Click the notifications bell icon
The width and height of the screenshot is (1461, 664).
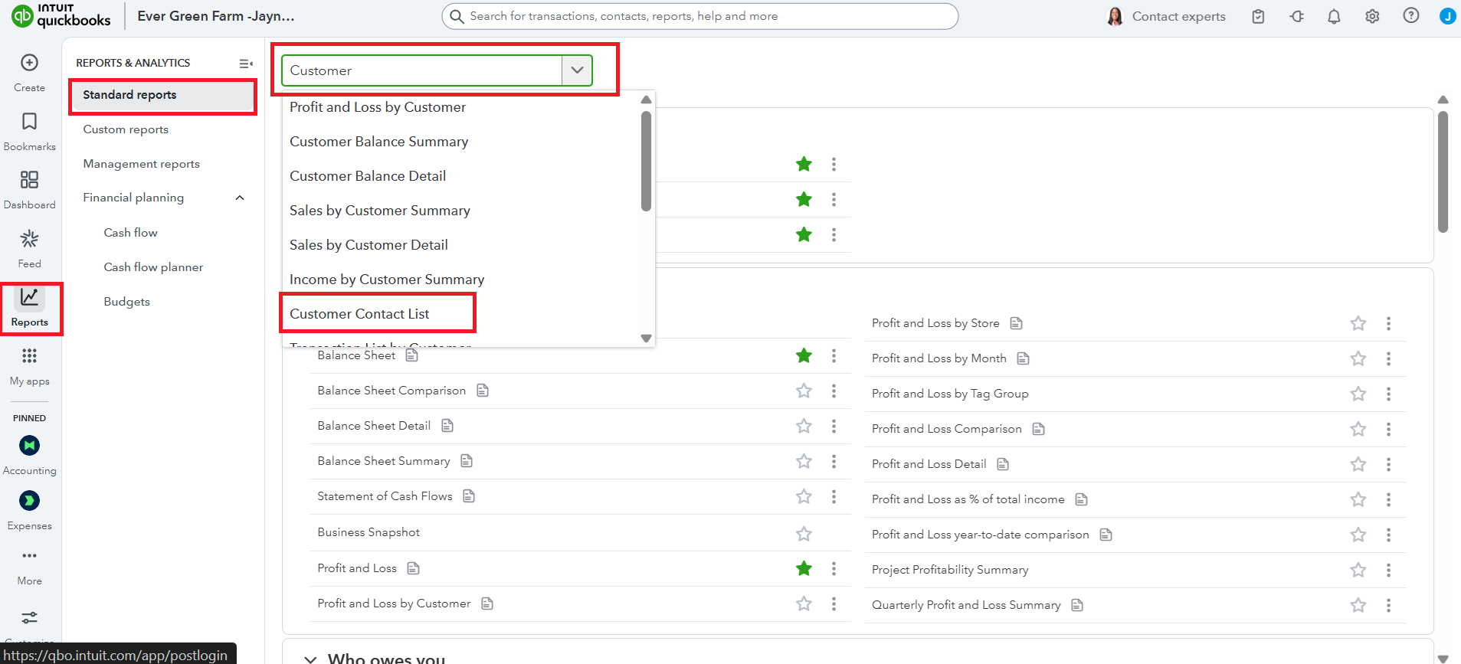click(x=1334, y=16)
